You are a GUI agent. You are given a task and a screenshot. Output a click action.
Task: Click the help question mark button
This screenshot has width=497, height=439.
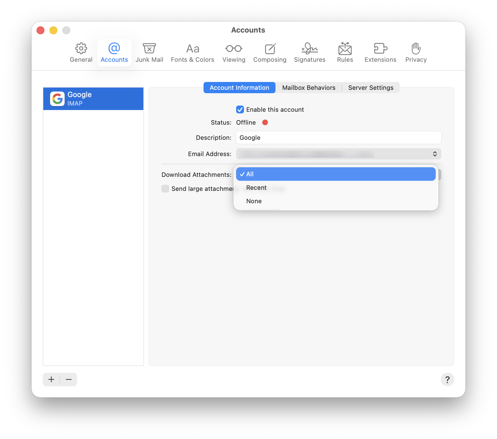pyautogui.click(x=447, y=379)
